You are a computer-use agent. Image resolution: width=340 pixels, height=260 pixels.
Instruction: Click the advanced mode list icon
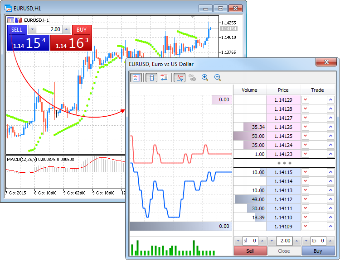pos(164,77)
